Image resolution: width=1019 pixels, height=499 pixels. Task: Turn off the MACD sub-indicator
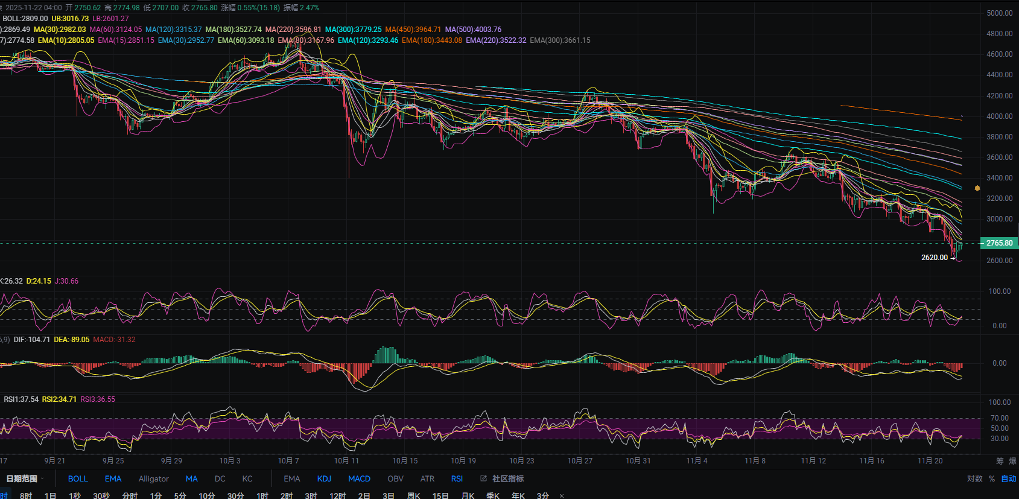pyautogui.click(x=359, y=478)
